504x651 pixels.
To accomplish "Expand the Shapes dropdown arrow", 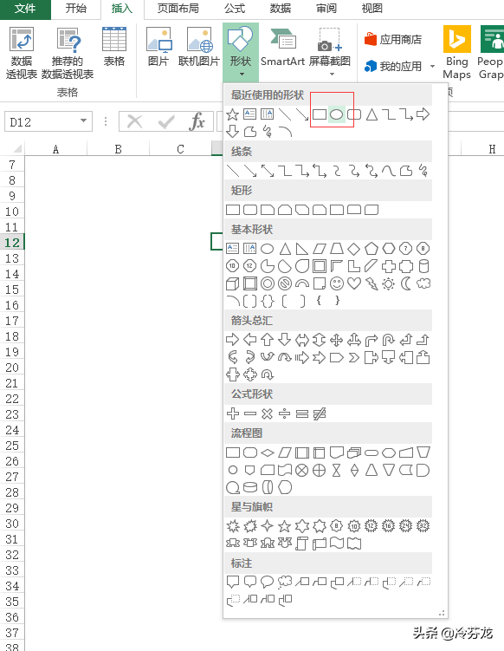I will [x=242, y=75].
